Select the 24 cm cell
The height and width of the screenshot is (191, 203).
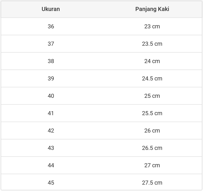coord(152,61)
